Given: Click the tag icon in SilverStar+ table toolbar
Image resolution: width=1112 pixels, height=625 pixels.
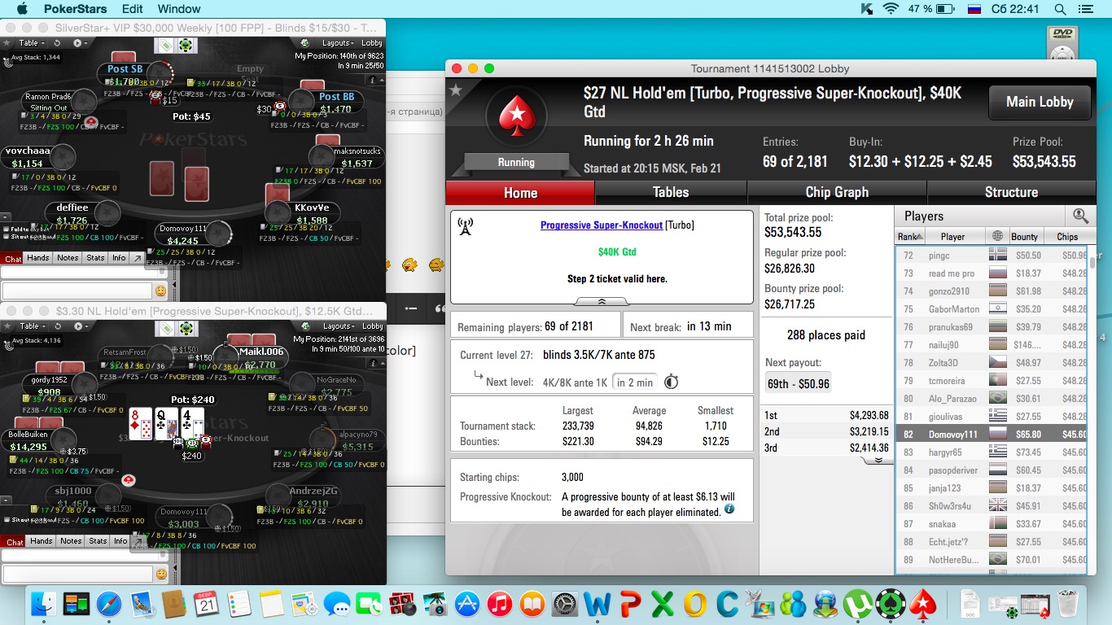Looking at the screenshot, I should 166,46.
